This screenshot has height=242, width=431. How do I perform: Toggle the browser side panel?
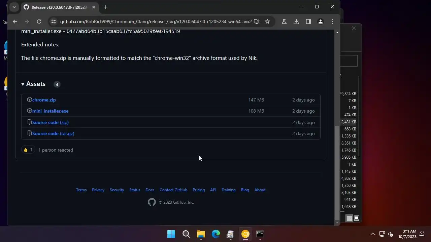(x=308, y=22)
